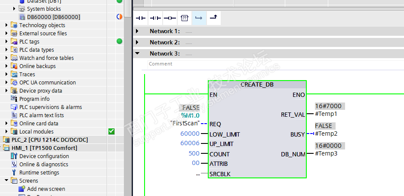The image size is (404, 196).
Task: Click the 16#0000 monitored value
Action: [330, 146]
